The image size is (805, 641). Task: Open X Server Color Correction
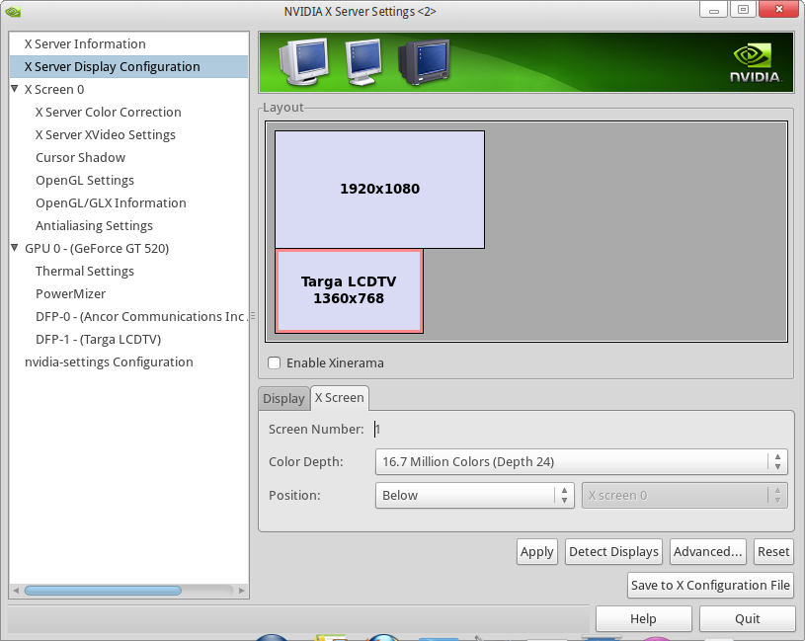click(109, 112)
